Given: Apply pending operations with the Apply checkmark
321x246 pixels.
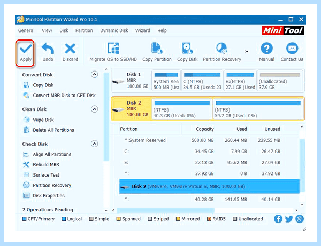Looking at the screenshot, I should [x=26, y=53].
